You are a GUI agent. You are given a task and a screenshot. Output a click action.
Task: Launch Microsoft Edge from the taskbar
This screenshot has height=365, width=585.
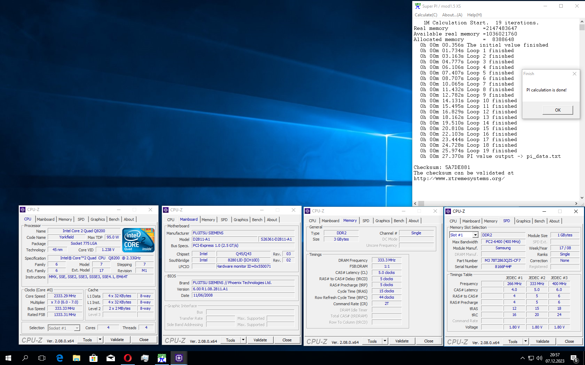pos(60,358)
